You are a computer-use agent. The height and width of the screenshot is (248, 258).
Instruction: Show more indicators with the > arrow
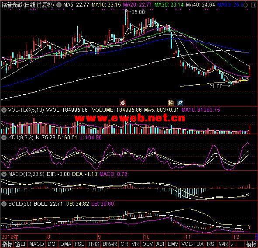tap(232, 244)
